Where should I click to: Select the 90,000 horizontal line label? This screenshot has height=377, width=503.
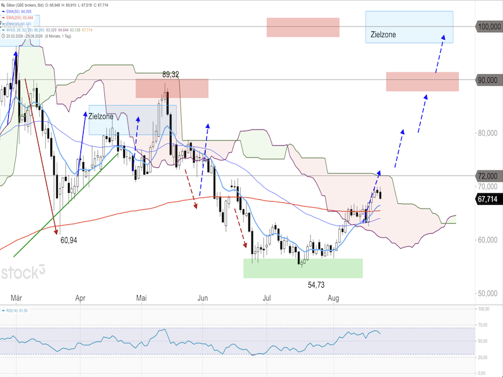click(x=488, y=80)
